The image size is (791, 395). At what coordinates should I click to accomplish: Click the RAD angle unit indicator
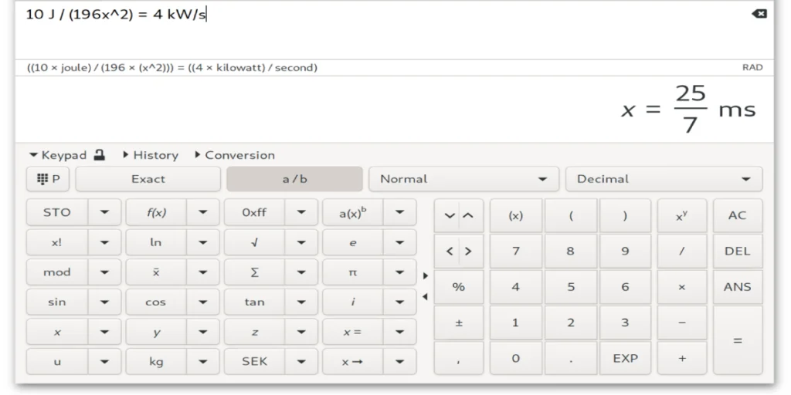pos(752,68)
